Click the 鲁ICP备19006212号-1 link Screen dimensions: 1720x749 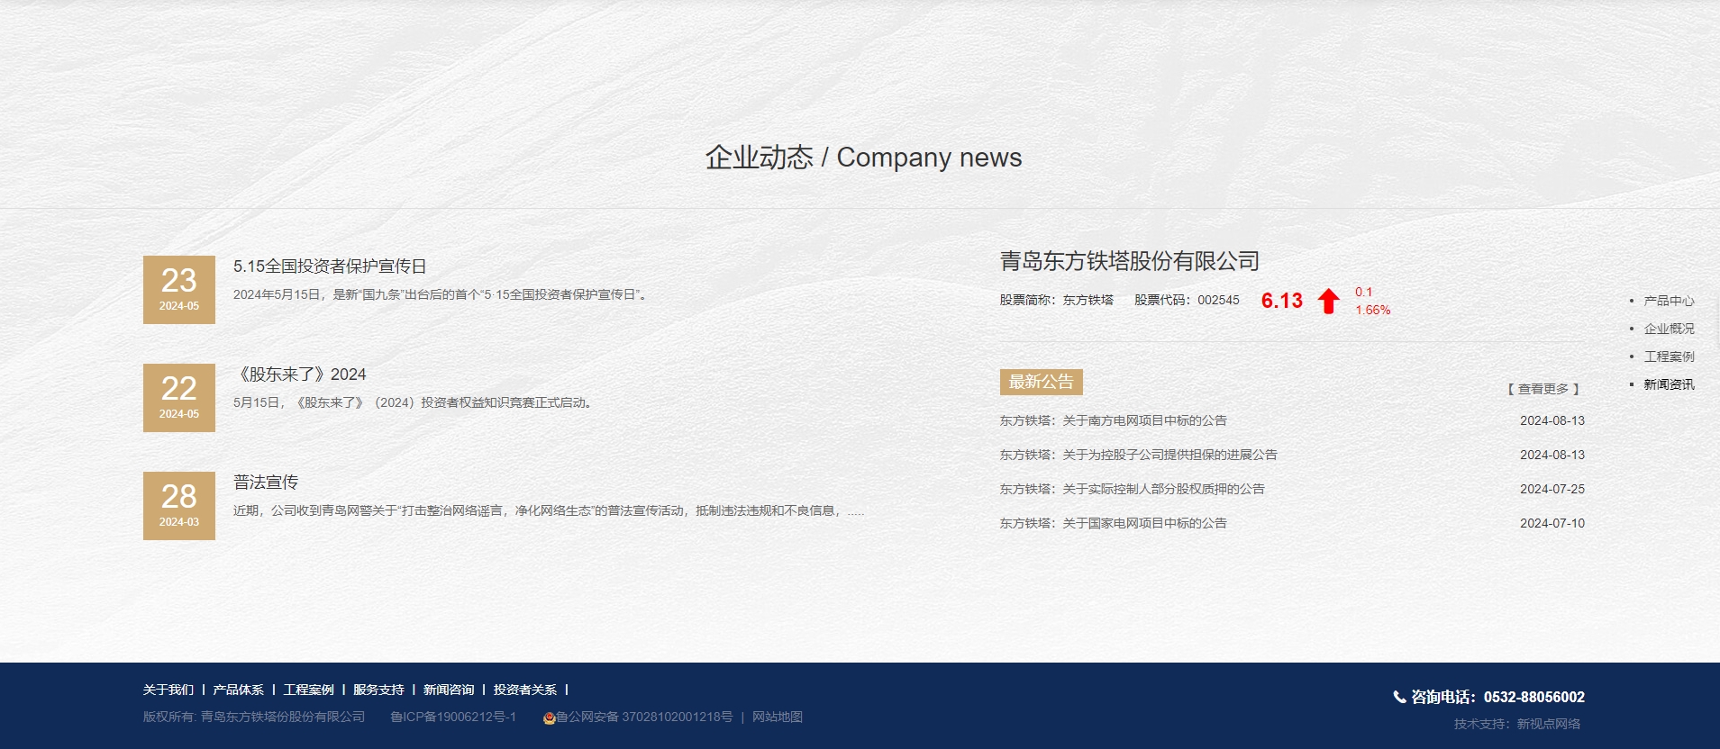point(453,717)
